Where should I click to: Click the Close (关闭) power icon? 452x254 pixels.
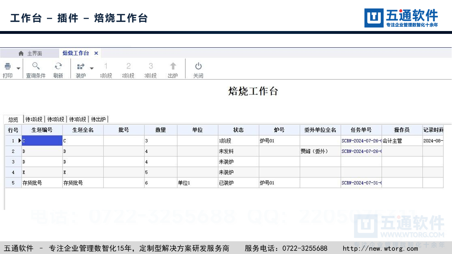[x=198, y=66]
